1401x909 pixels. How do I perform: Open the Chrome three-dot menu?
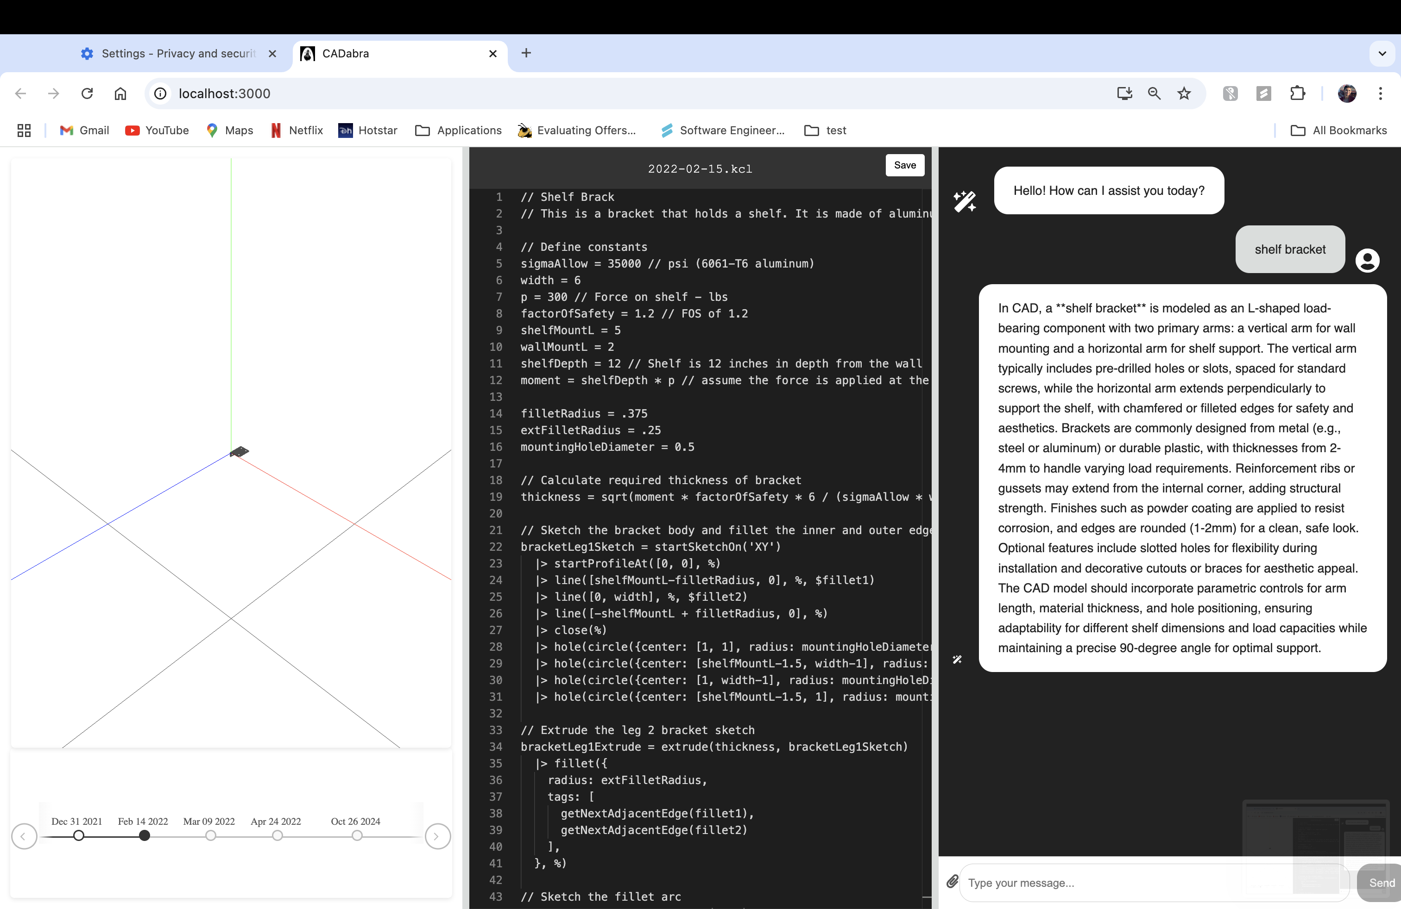click(x=1380, y=93)
